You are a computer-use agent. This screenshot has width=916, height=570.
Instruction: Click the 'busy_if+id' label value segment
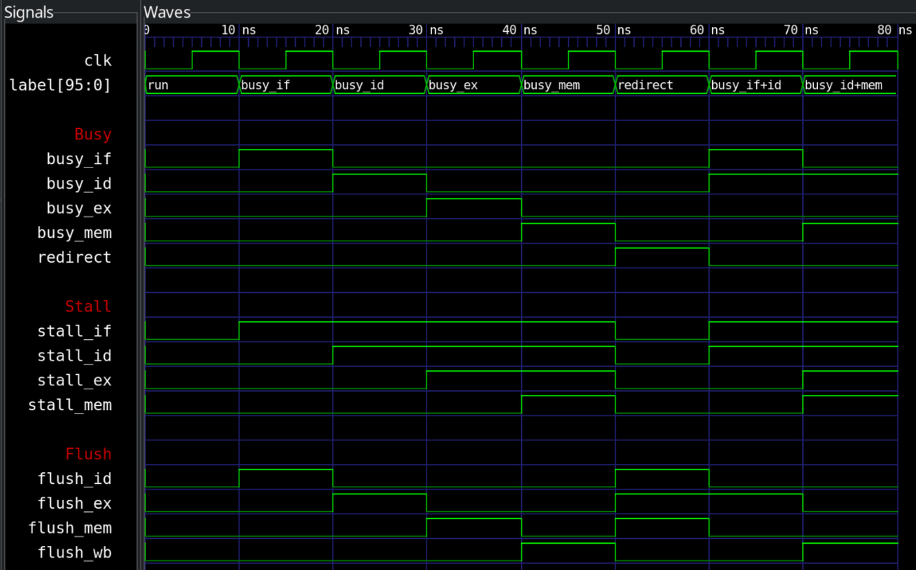pos(756,85)
